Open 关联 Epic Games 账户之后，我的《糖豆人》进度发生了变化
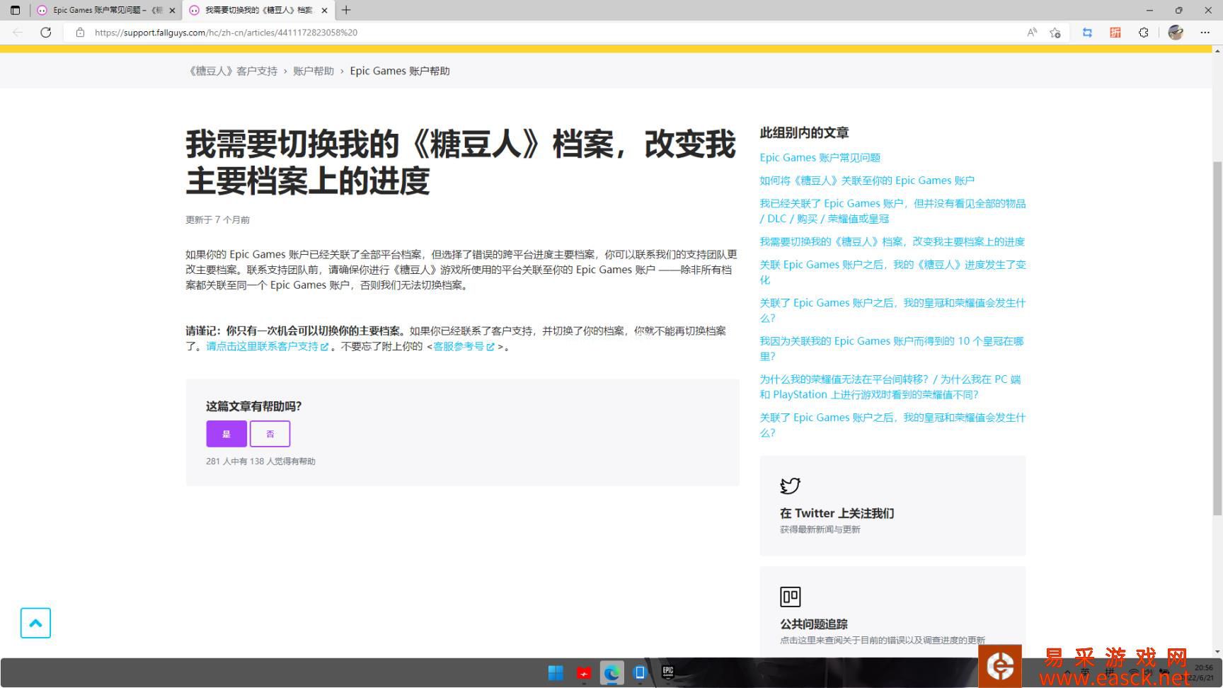 coord(892,272)
